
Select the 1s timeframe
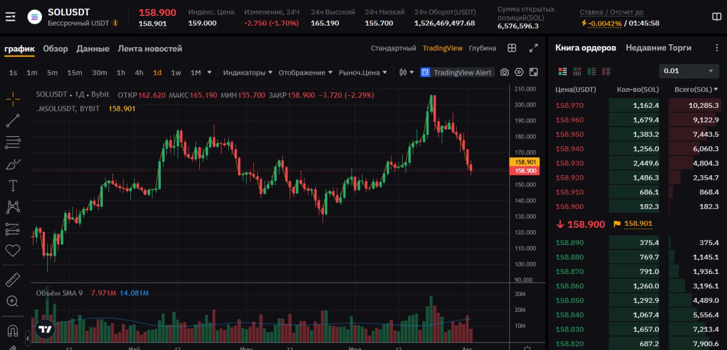pyautogui.click(x=13, y=73)
